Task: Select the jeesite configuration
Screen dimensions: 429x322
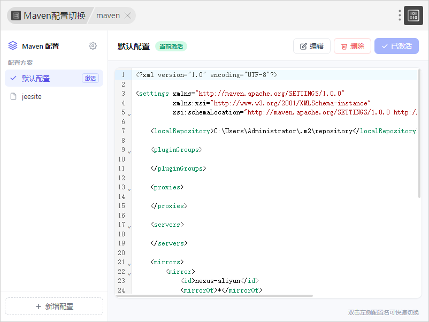Action: pyautogui.click(x=54, y=97)
